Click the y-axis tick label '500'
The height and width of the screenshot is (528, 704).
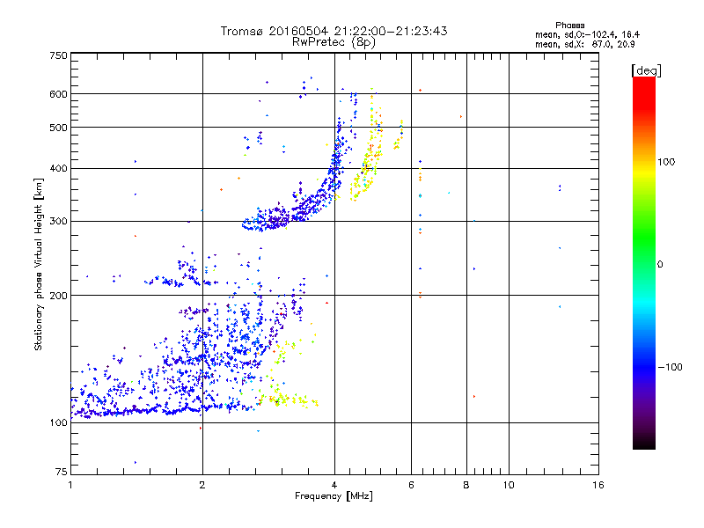point(58,128)
